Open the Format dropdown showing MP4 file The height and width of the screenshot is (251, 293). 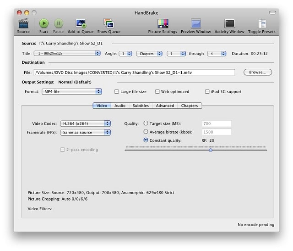pos(72,92)
